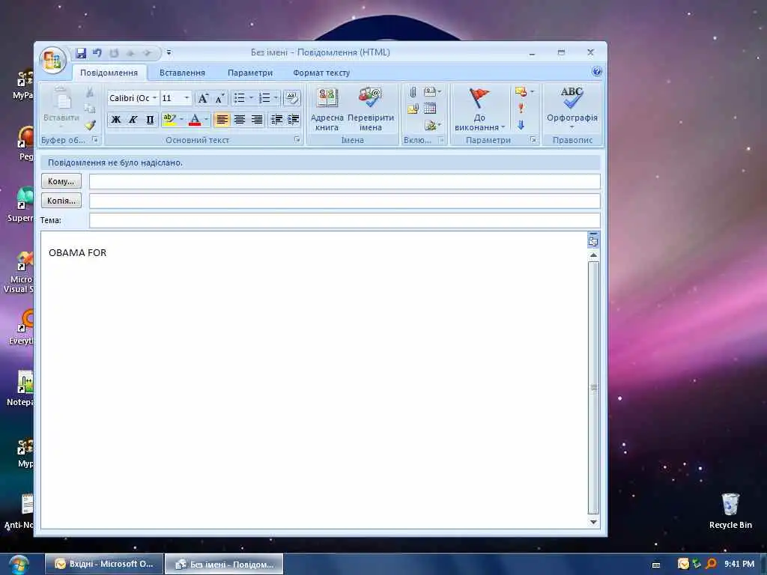The image size is (767, 575).
Task: Grow the font size
Action: coord(202,98)
